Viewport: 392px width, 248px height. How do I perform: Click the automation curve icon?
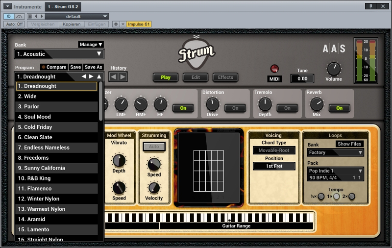[x=19, y=17]
